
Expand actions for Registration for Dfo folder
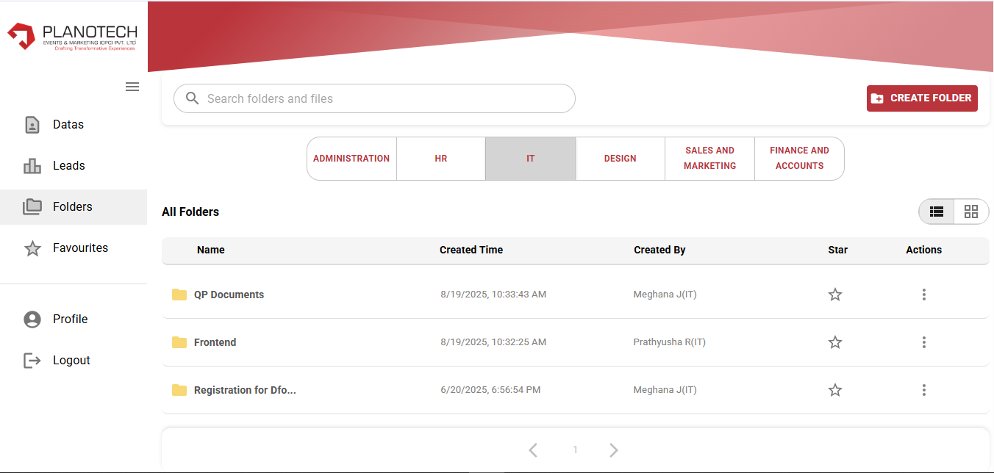coord(923,390)
